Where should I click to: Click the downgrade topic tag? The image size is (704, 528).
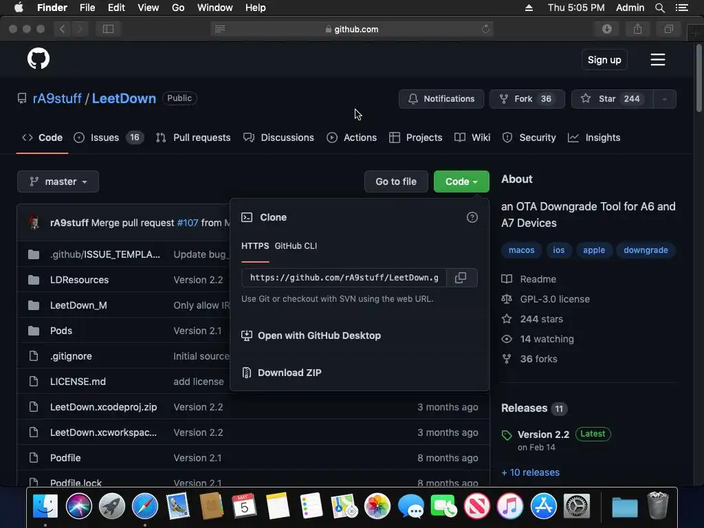[x=646, y=250]
